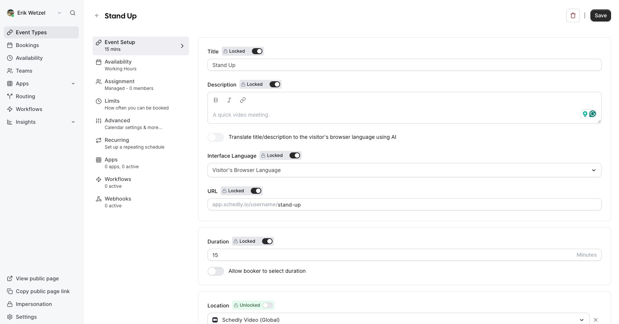Click the View public page link
Screen dimensions: 619x324
click(x=41, y=278)
